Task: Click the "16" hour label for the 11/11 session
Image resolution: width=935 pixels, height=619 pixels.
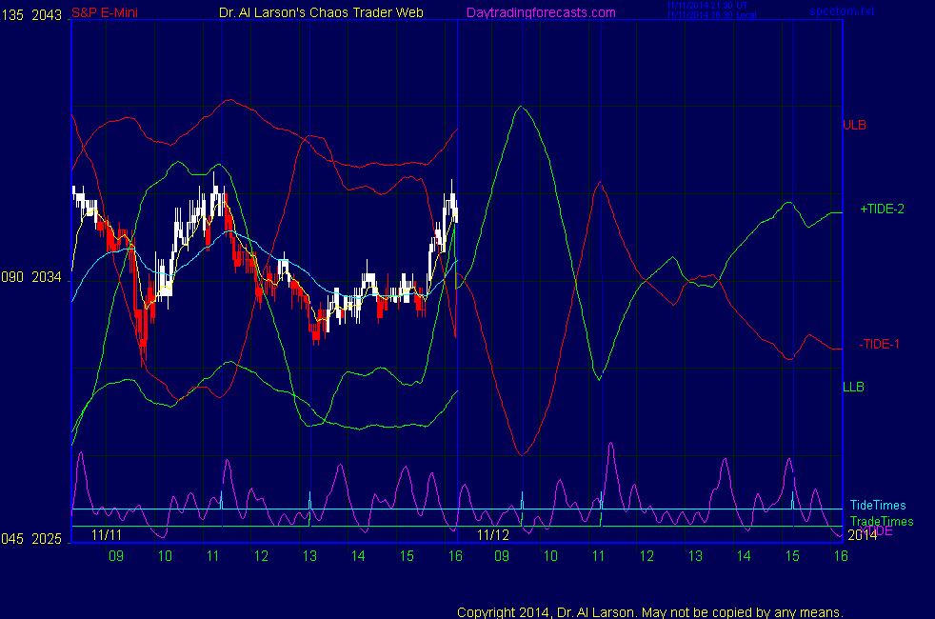Action: (455, 556)
